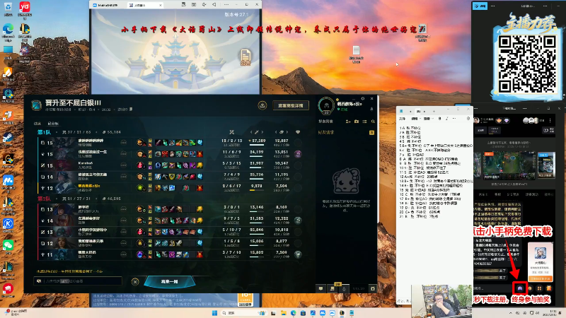
Task: Open the Microsoft Edge desktop shortcut
Action: point(8,32)
